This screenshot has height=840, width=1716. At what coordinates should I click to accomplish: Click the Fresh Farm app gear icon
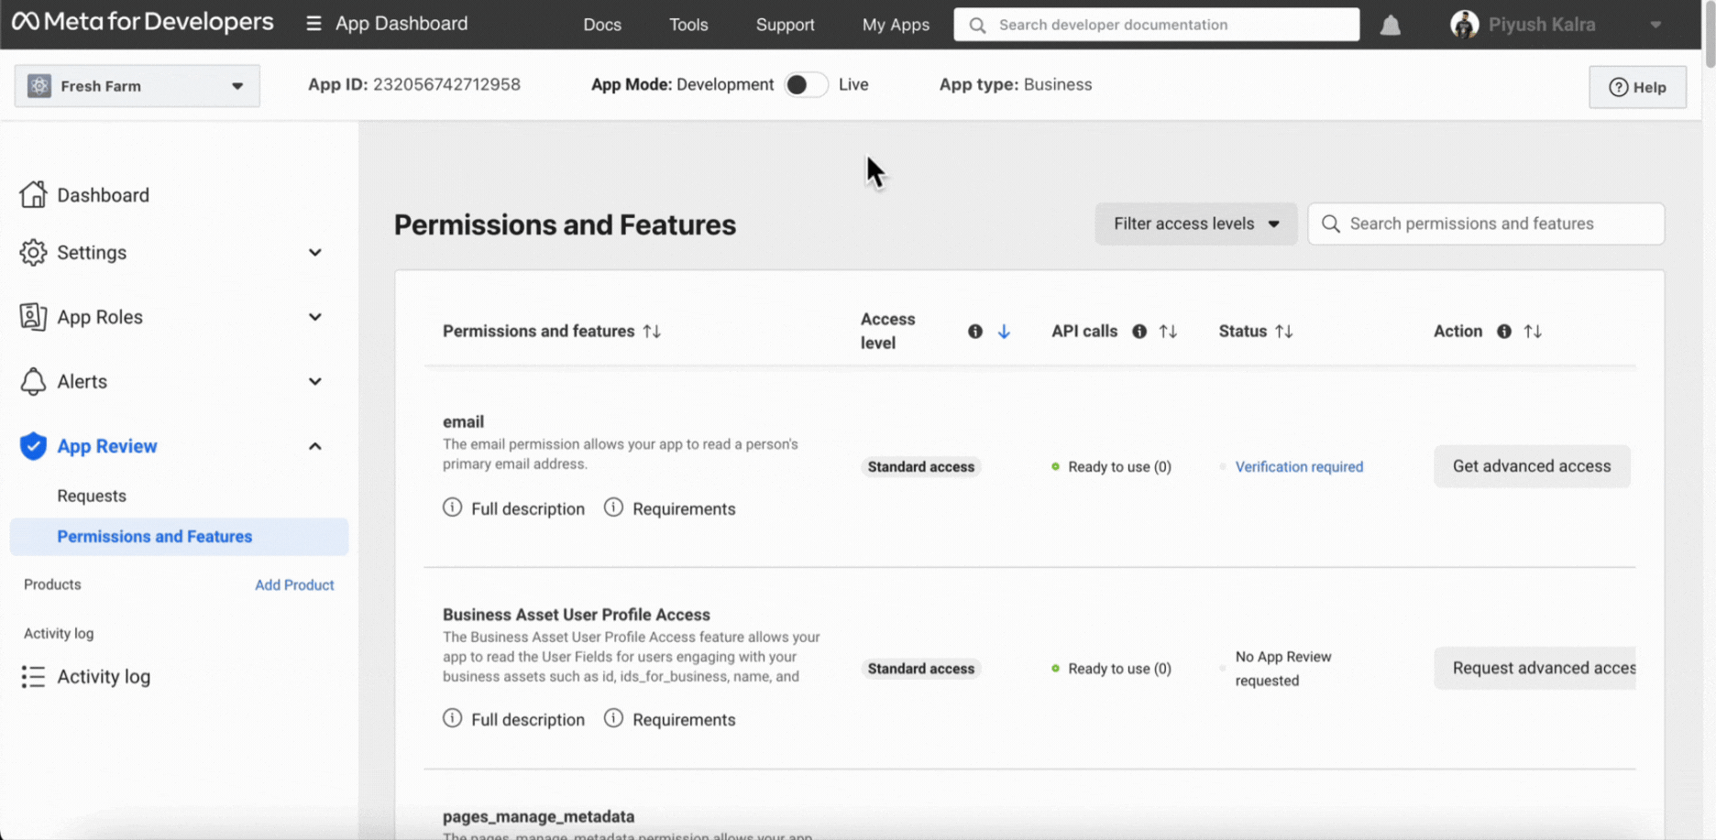(39, 86)
